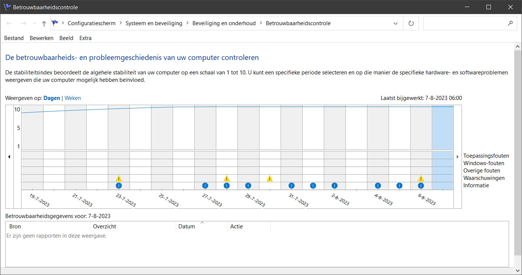Switch the chart view to Dagen
The image size is (522, 275).
pos(52,98)
